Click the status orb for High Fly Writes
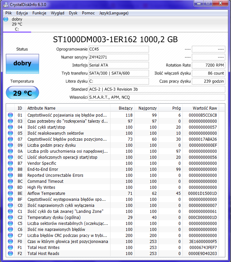 tap(10, 187)
